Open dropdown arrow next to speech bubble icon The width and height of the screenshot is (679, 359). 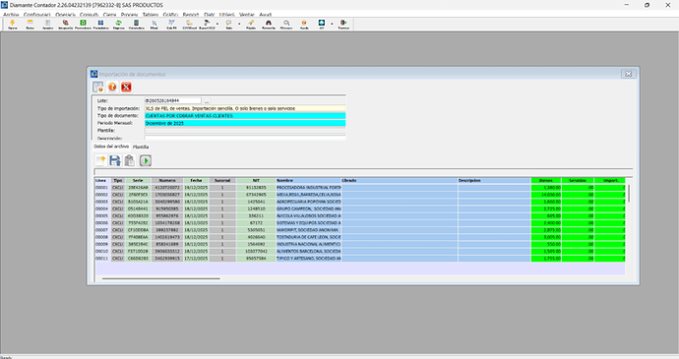pos(239,24)
